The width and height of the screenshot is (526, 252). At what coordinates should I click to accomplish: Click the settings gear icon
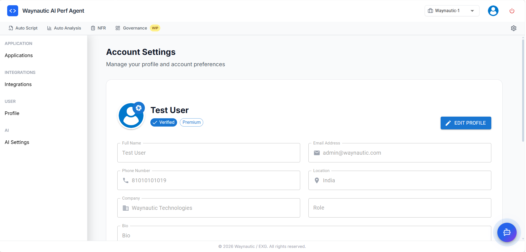point(514,28)
